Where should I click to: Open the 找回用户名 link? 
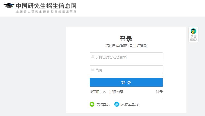point(97,92)
